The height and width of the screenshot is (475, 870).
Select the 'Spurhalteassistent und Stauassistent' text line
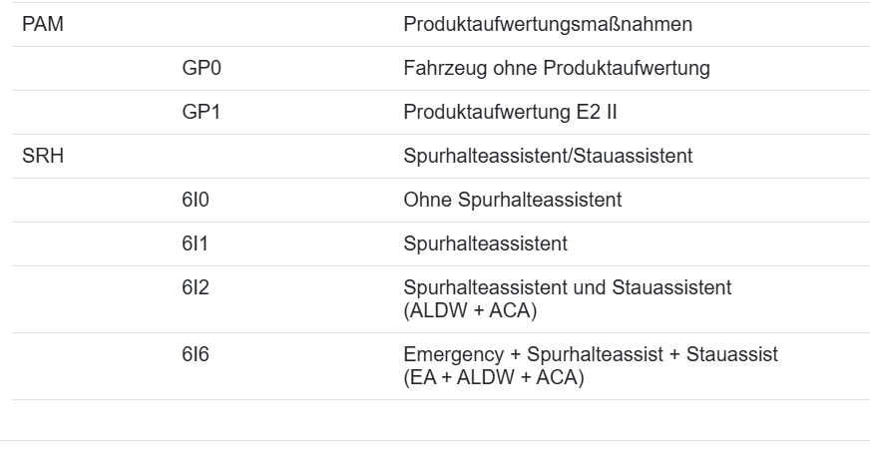[568, 287]
